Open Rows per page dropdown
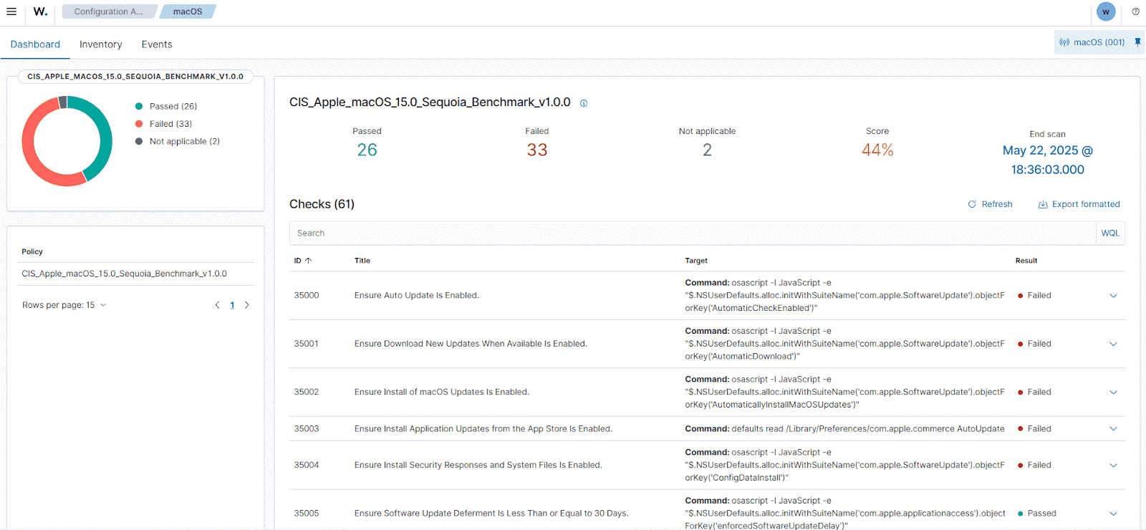This screenshot has height=530, width=1146. coord(64,305)
